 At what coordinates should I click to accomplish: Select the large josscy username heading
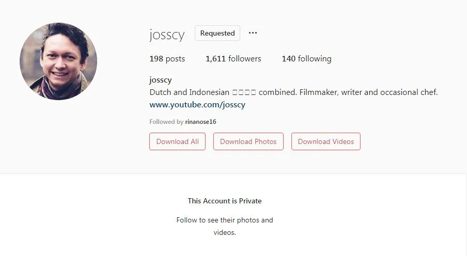pos(167,35)
